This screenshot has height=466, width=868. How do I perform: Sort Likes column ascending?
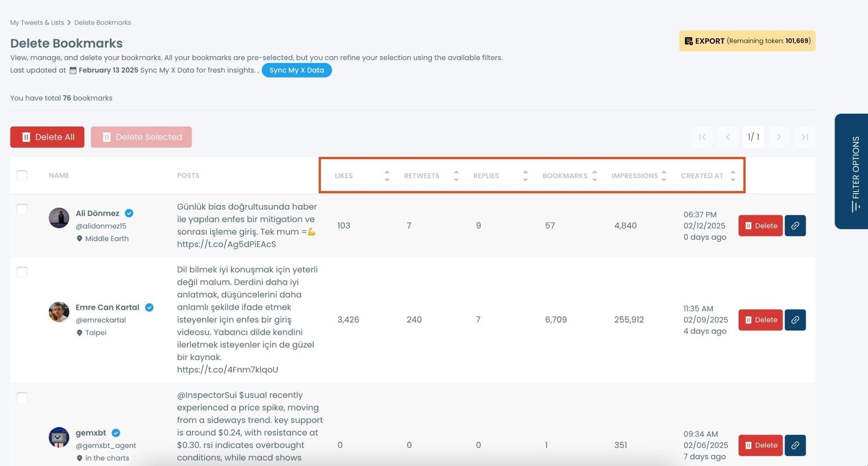coord(387,172)
